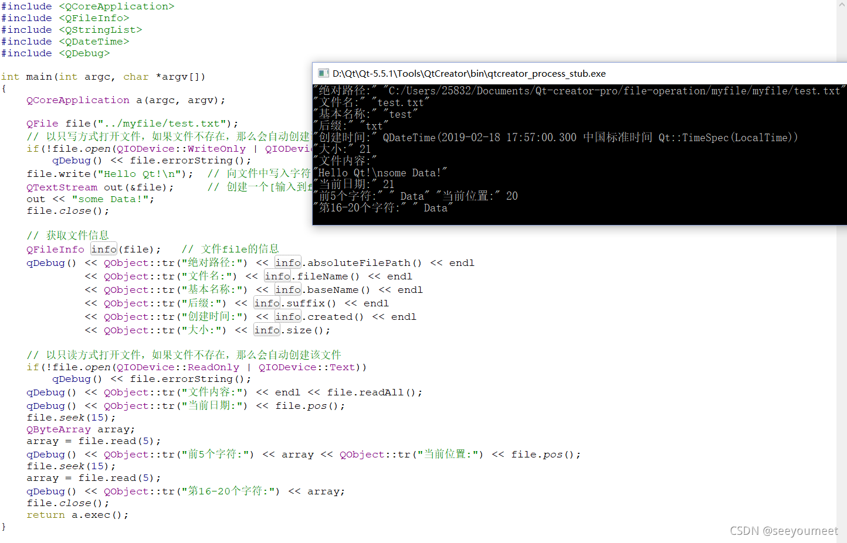Click the console window icon in the title bar
This screenshot has width=847, height=543.
pyautogui.click(x=323, y=73)
